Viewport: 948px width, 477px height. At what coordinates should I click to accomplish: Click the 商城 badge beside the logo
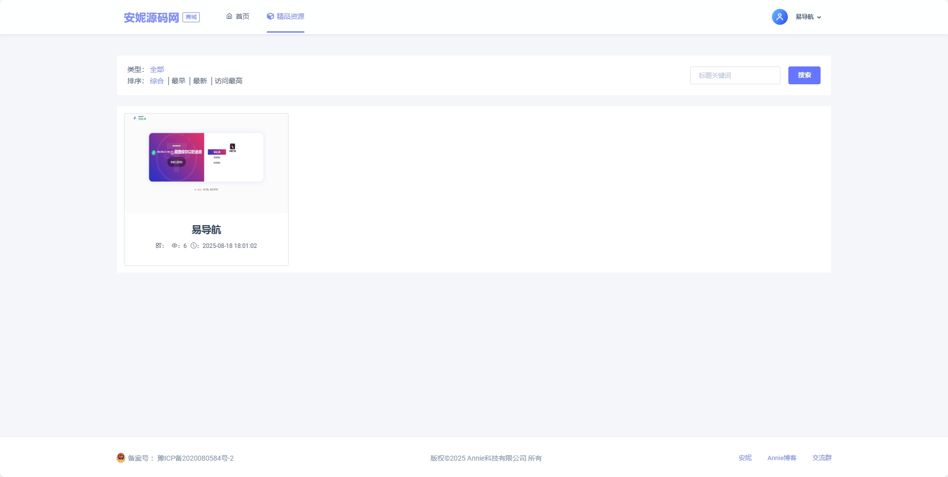(191, 17)
